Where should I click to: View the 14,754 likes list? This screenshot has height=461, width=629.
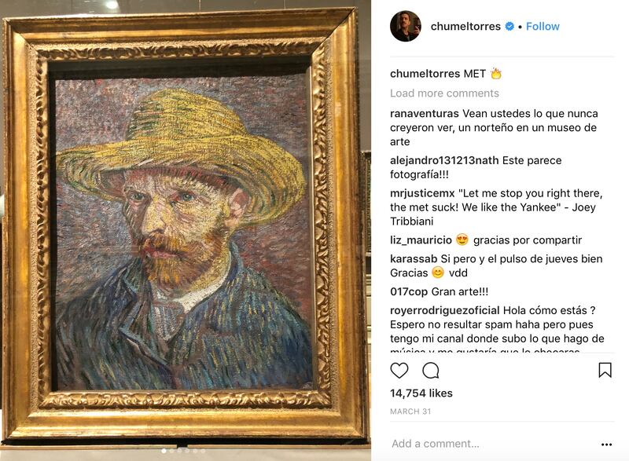[x=421, y=393]
